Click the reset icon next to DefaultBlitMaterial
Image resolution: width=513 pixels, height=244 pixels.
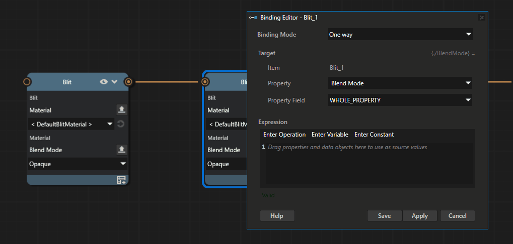coord(121,124)
